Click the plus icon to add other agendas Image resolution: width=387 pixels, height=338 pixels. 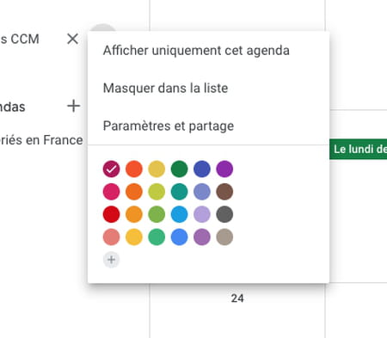click(x=73, y=106)
